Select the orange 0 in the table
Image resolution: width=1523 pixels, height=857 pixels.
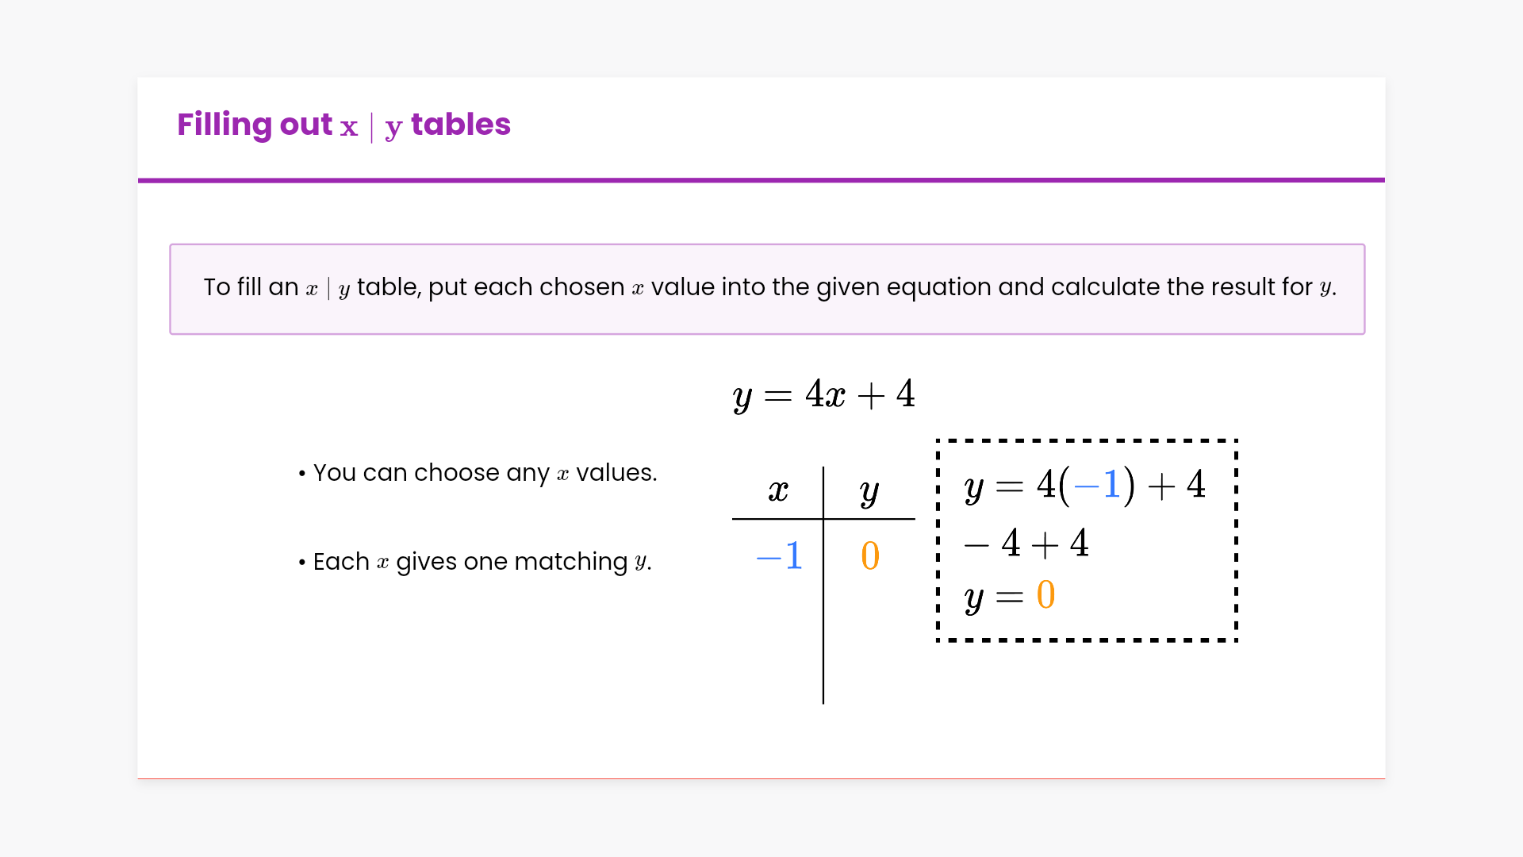(x=870, y=555)
